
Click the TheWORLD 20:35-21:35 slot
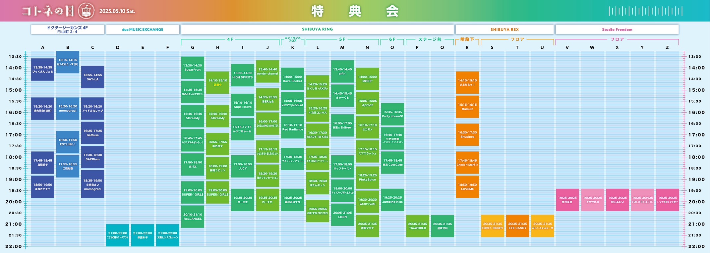coord(417,226)
